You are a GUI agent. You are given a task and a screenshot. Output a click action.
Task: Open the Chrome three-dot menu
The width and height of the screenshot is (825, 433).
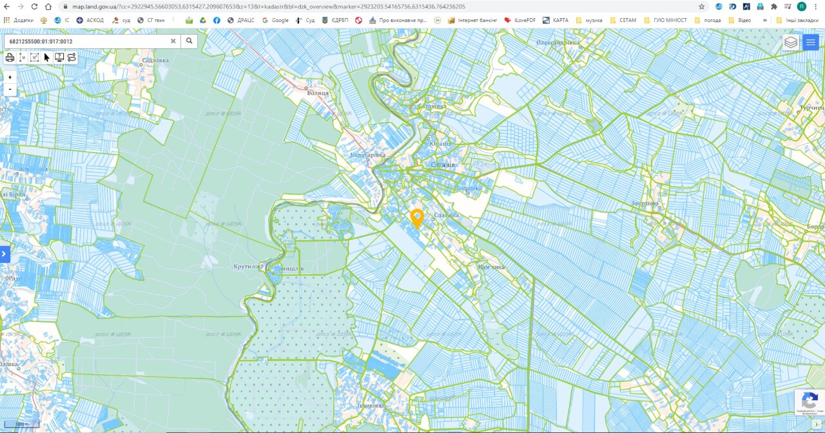click(816, 6)
